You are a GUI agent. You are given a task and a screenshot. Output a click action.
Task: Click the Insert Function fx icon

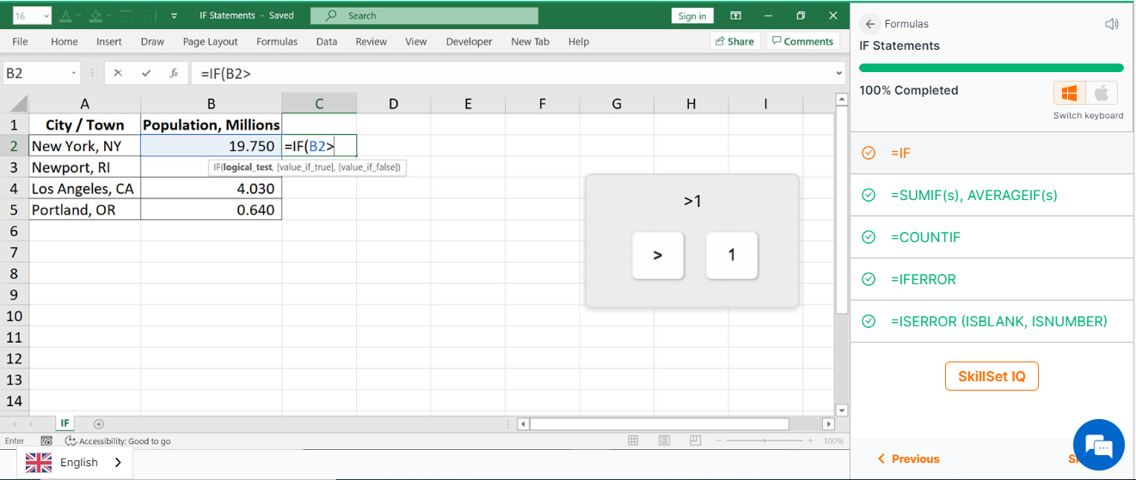click(174, 74)
